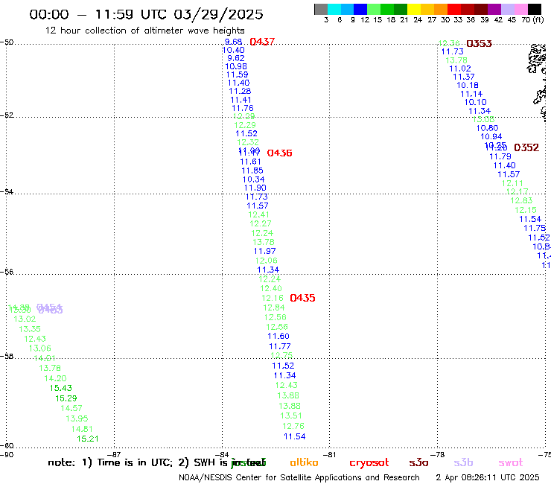
Task: Click the '10.40' wave height value
Action: pyautogui.click(x=233, y=51)
